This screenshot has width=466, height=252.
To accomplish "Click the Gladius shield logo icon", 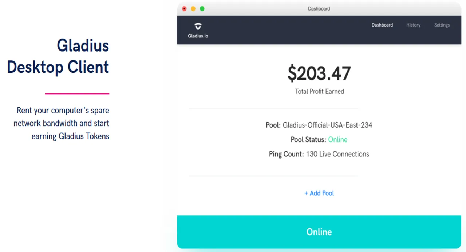I will [198, 27].
